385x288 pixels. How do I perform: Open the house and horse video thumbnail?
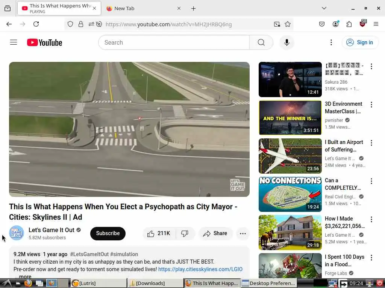[x=290, y=232]
